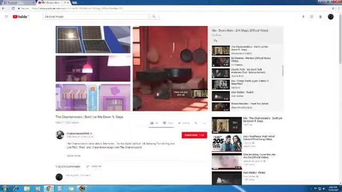The height and width of the screenshot is (192, 342).
Task: Expand the description with Show more
Action: [74, 156]
